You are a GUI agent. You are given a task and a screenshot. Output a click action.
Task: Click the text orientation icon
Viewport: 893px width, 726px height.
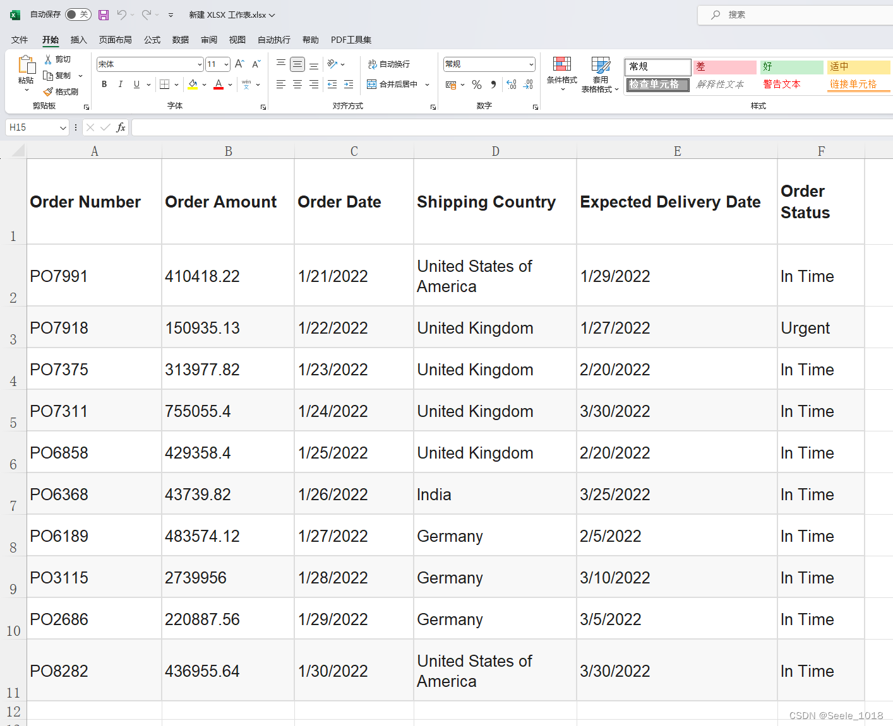coord(332,64)
